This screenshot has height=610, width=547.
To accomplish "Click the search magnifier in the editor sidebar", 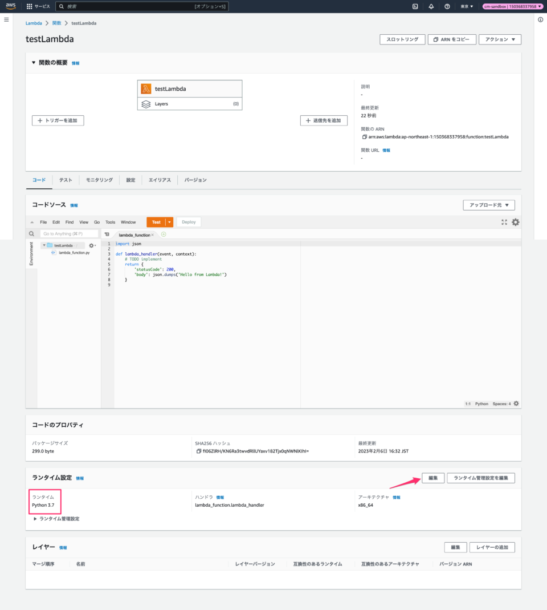I will [31, 233].
